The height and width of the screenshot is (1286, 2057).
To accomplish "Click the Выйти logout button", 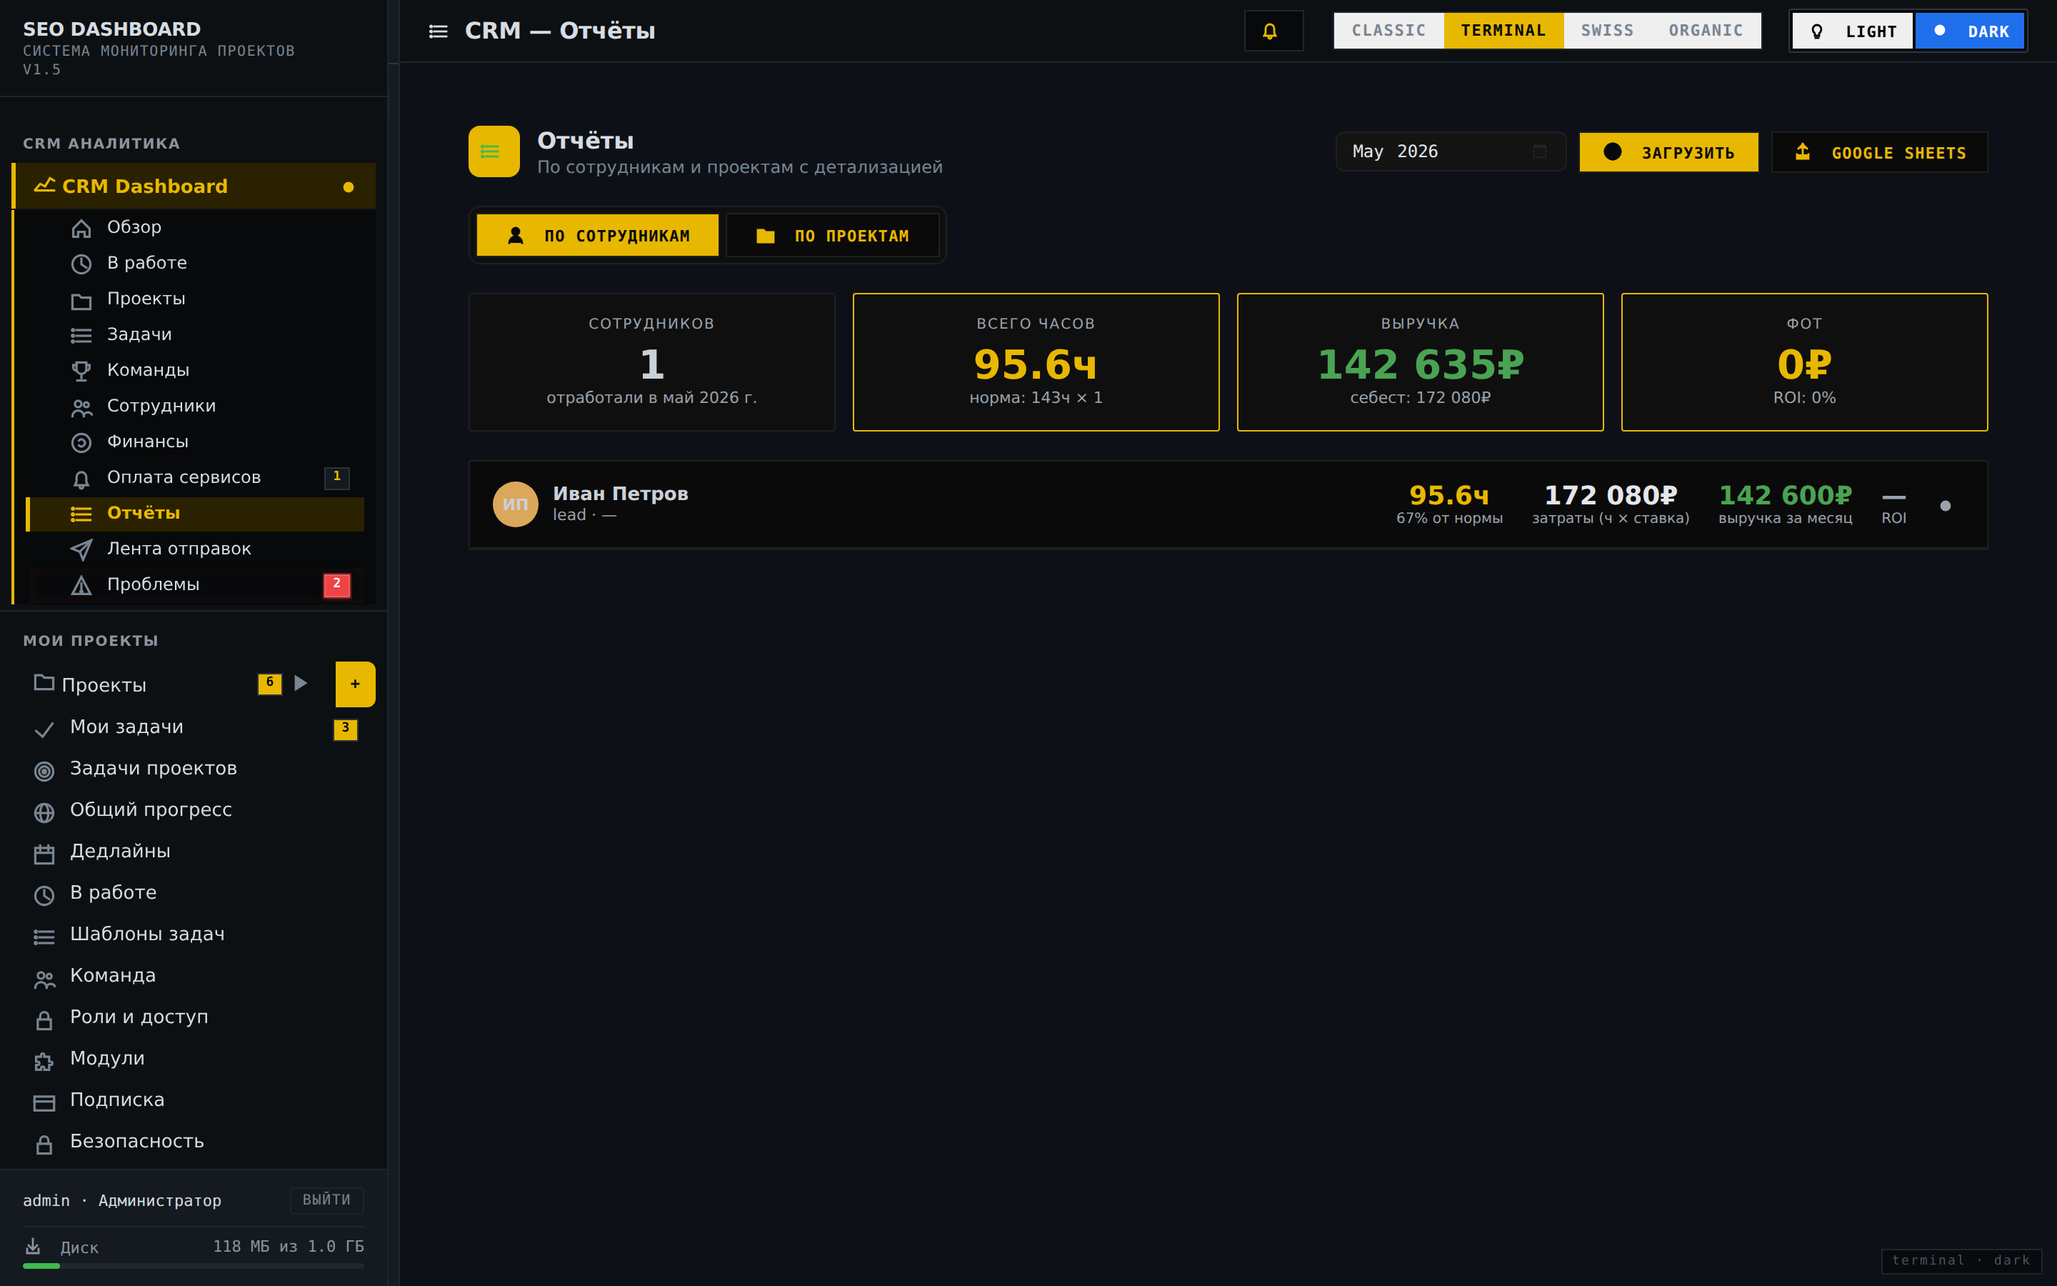I will coord(326,1200).
